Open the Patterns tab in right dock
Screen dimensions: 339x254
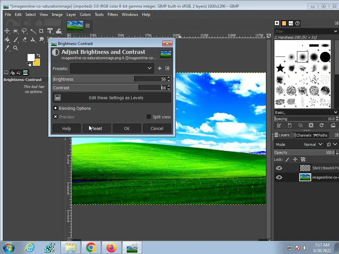284,23
